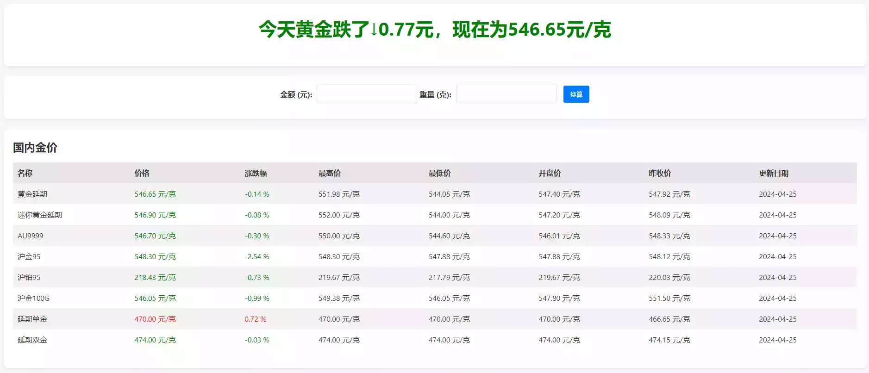
Task: Click opening price 547.20 元/克
Action: [559, 215]
